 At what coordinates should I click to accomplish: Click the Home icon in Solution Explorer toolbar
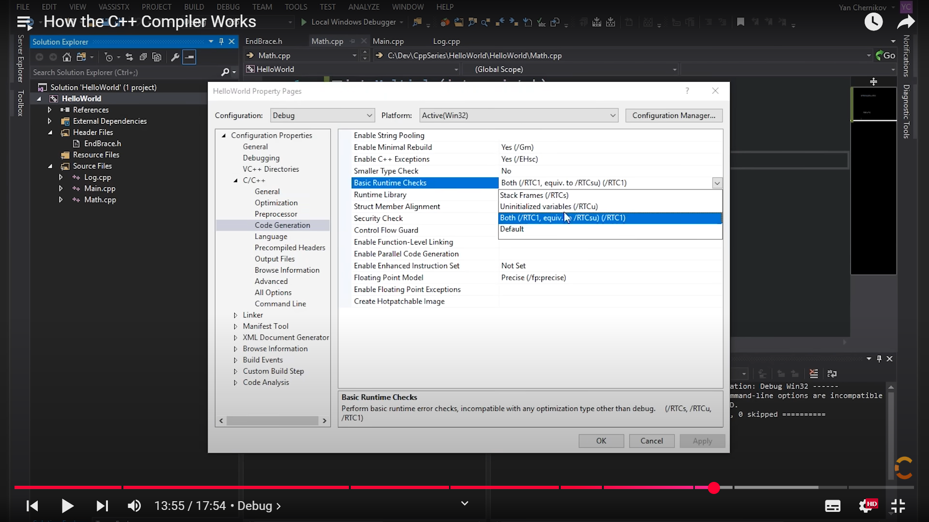tap(67, 57)
